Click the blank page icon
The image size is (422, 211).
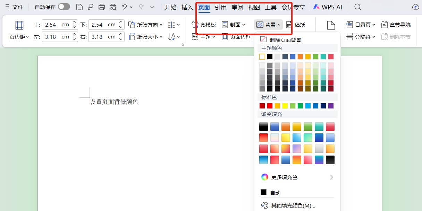331,25
